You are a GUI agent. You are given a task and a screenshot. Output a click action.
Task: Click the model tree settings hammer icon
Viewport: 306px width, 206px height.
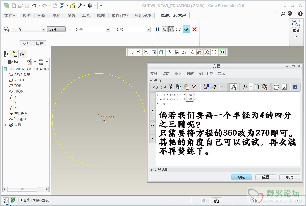pyautogui.click(x=29, y=62)
